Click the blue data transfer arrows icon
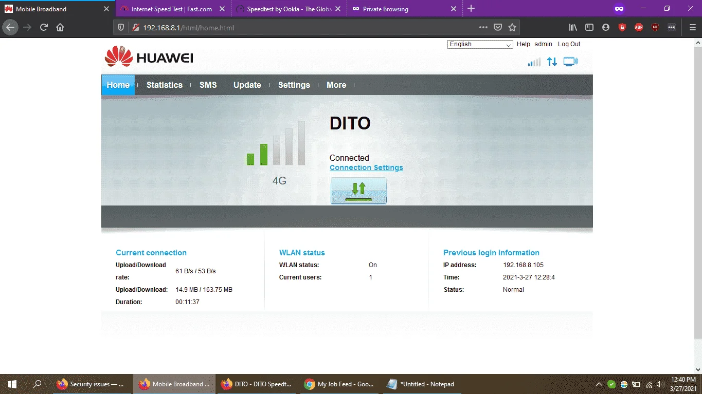This screenshot has height=394, width=702. point(552,62)
